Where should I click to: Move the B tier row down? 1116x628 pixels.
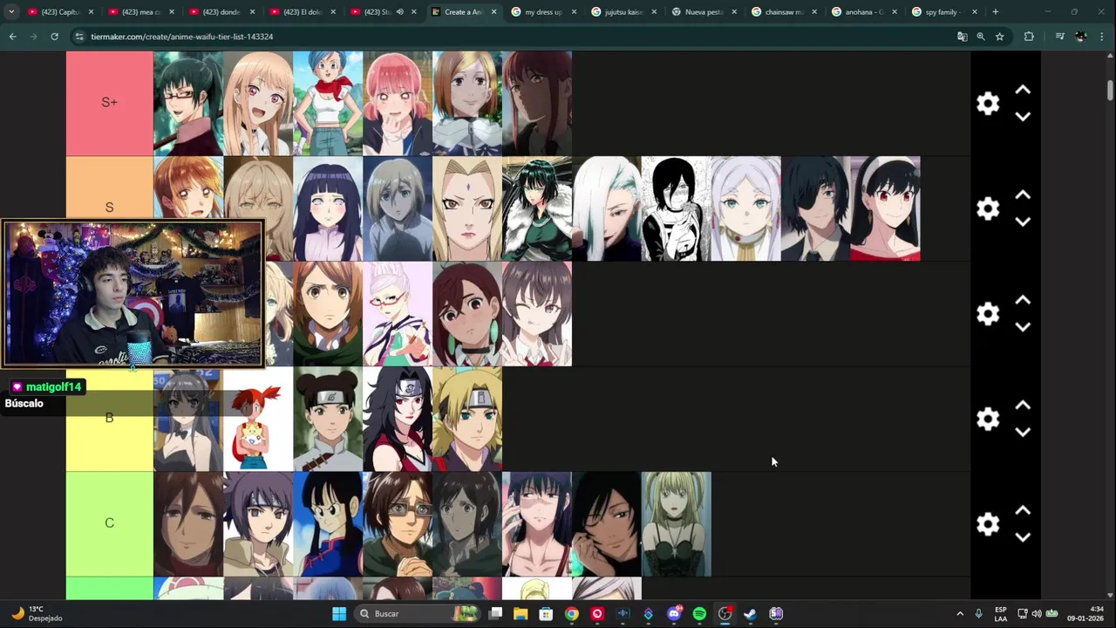click(x=1023, y=432)
